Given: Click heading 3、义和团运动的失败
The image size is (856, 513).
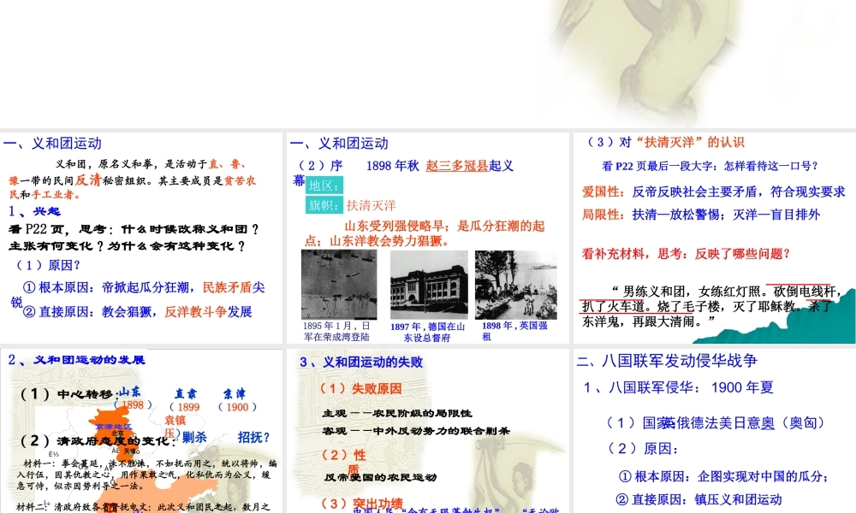Looking at the screenshot, I should pos(361,362).
